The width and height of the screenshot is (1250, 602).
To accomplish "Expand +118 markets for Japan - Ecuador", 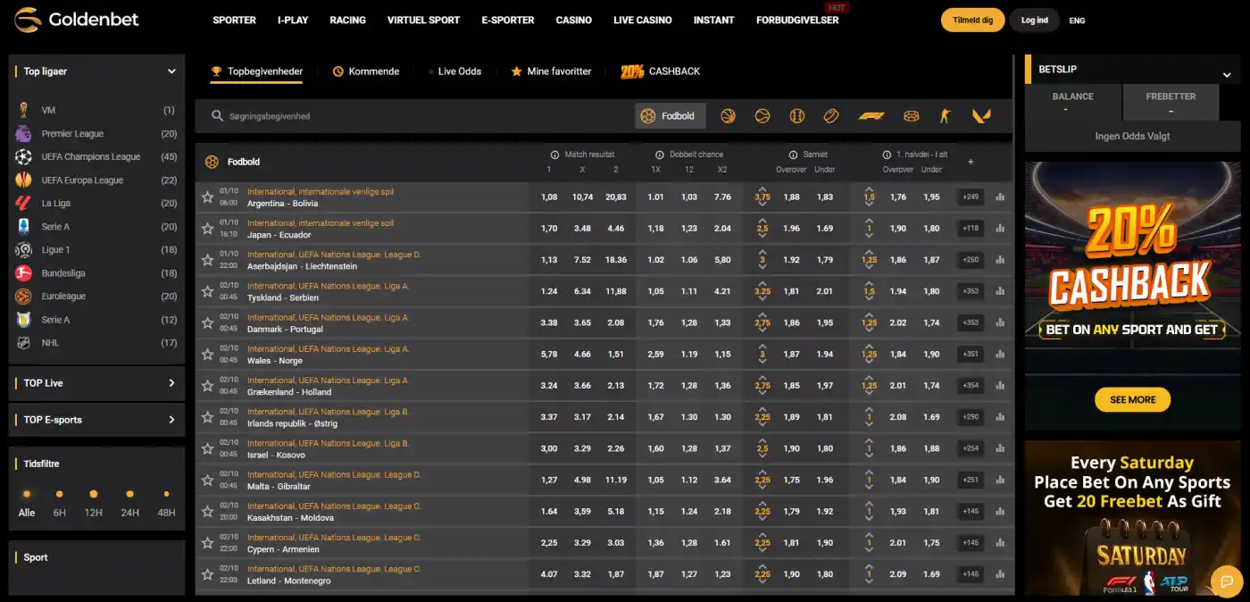I will point(971,229).
